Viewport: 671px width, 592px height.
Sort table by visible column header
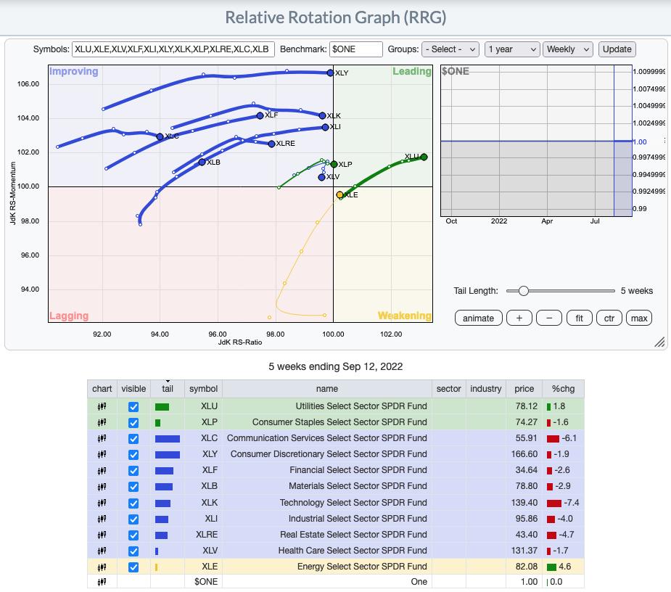pos(133,389)
